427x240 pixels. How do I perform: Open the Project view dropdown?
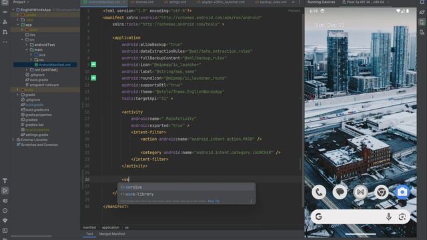click(x=21, y=2)
